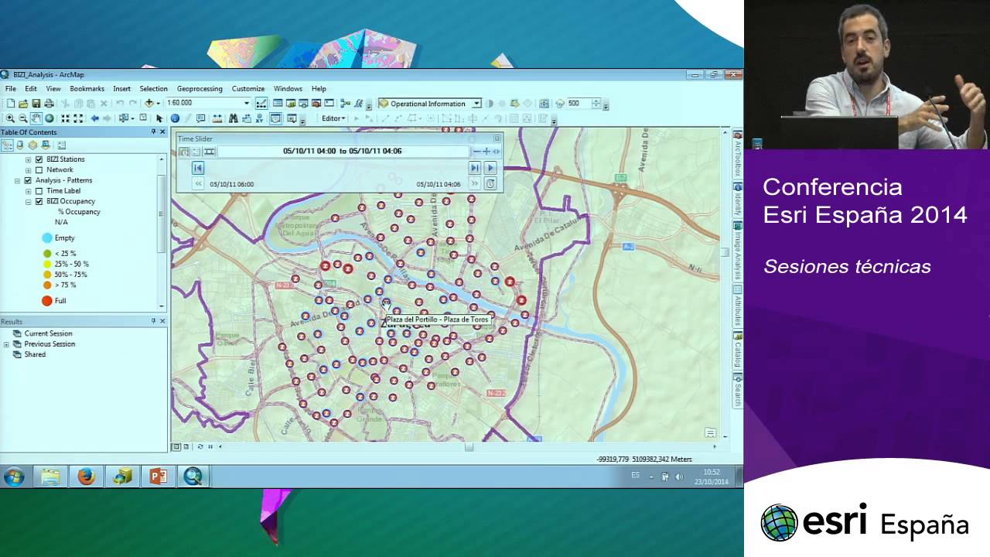990x557 pixels.
Task: Enable the Time Label layer checkbox
Action: pyautogui.click(x=39, y=191)
